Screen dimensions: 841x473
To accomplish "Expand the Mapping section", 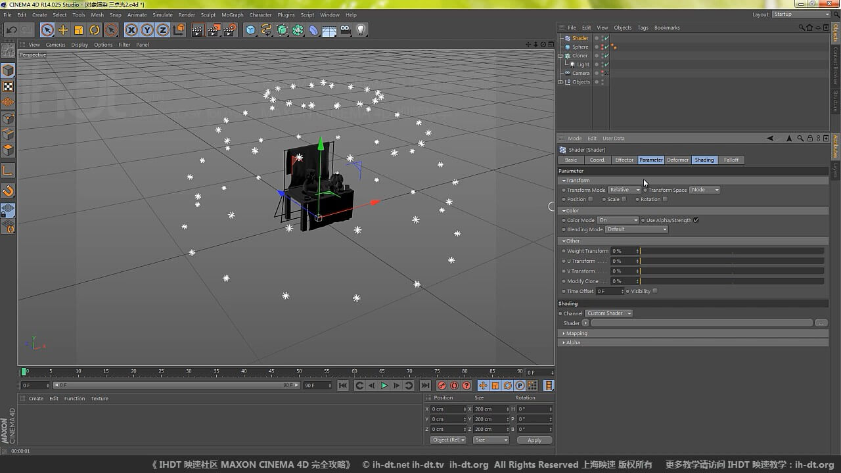I will [576, 333].
